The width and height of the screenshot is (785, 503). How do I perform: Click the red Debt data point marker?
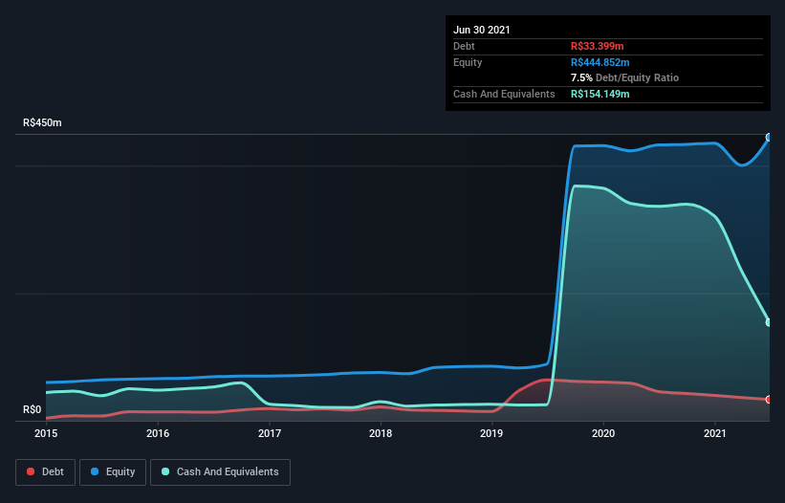point(769,399)
